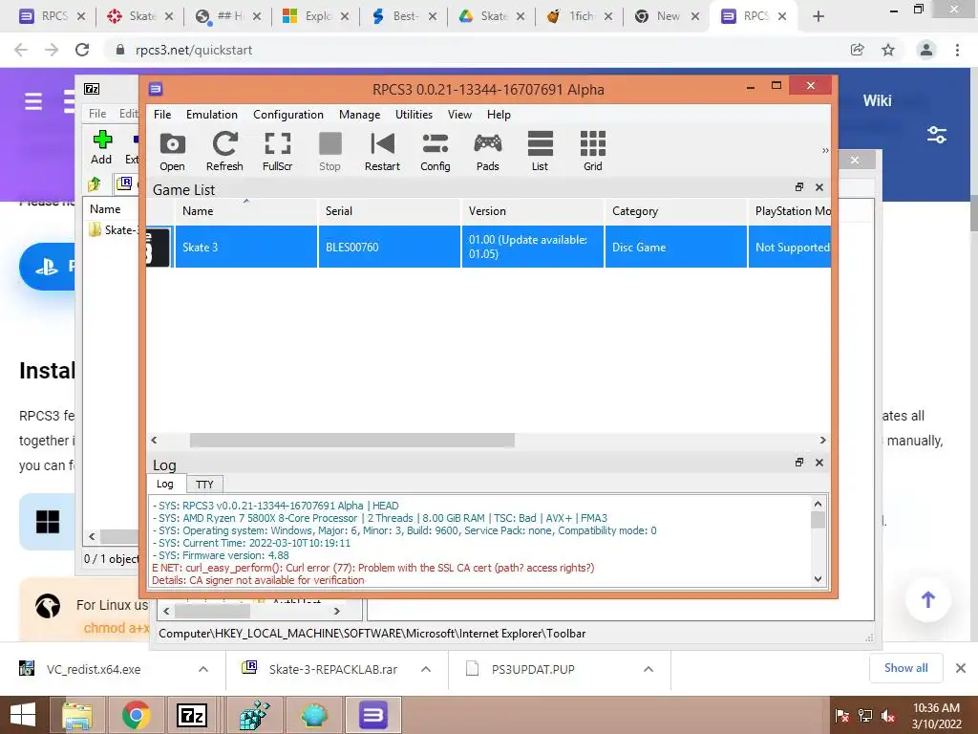Click the game list horizontal scrollbar thumb
Screen dimensions: 978x734
[352, 441]
